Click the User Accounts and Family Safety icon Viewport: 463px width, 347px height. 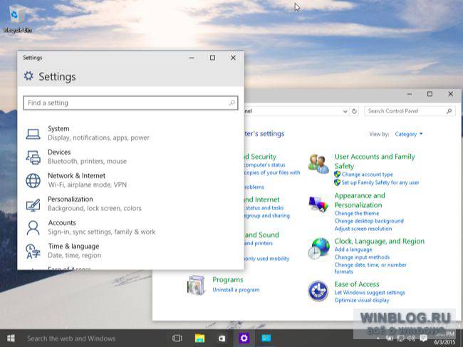click(x=318, y=164)
